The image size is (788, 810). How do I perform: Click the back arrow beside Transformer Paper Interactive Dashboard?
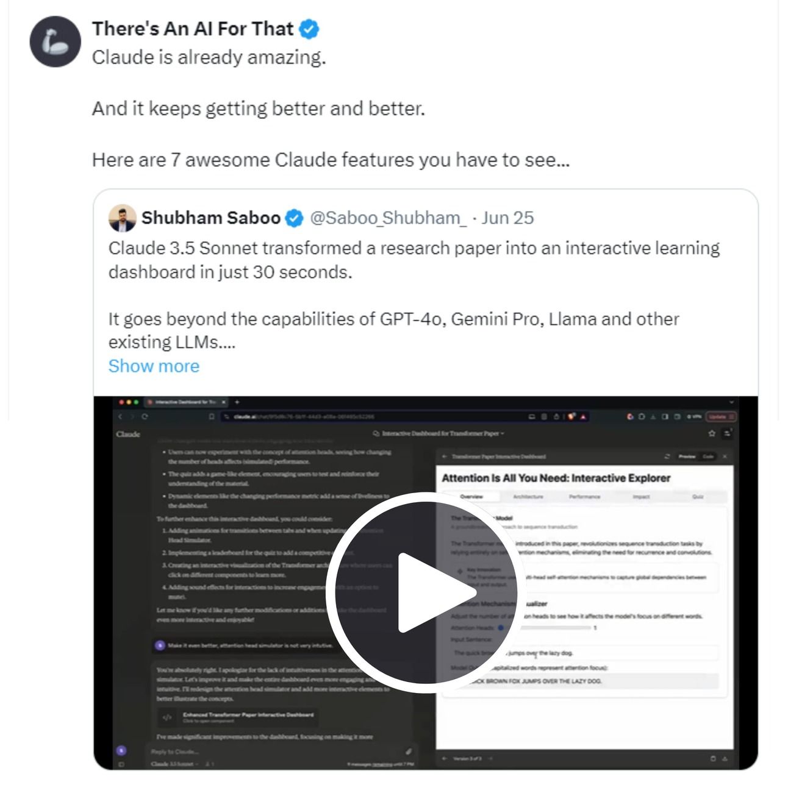pyautogui.click(x=445, y=456)
